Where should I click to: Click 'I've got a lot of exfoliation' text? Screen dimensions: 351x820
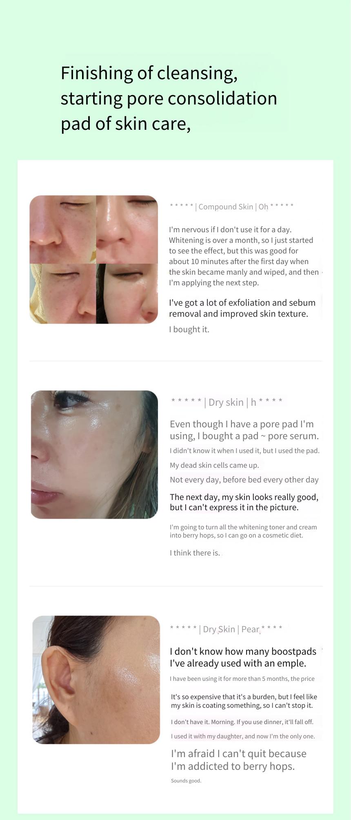coord(242,308)
